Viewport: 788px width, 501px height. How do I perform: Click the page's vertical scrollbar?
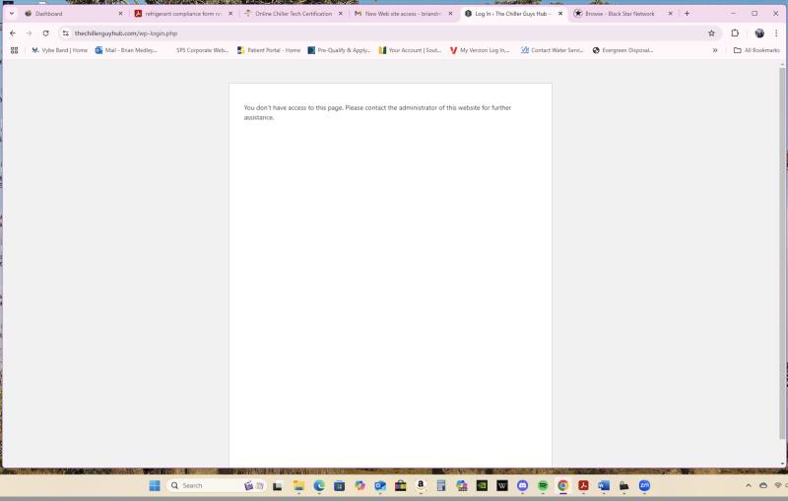point(782,253)
